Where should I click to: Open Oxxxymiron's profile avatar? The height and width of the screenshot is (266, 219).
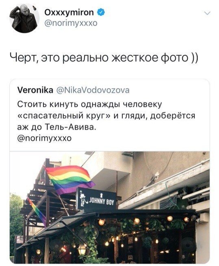coord(24,18)
